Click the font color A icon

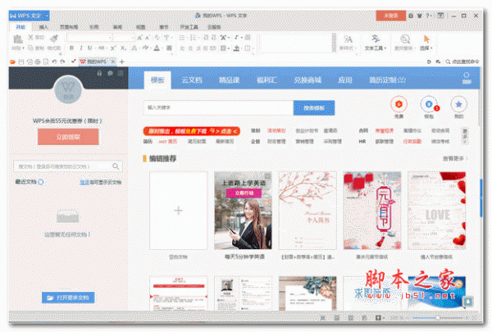pyautogui.click(x=157, y=48)
